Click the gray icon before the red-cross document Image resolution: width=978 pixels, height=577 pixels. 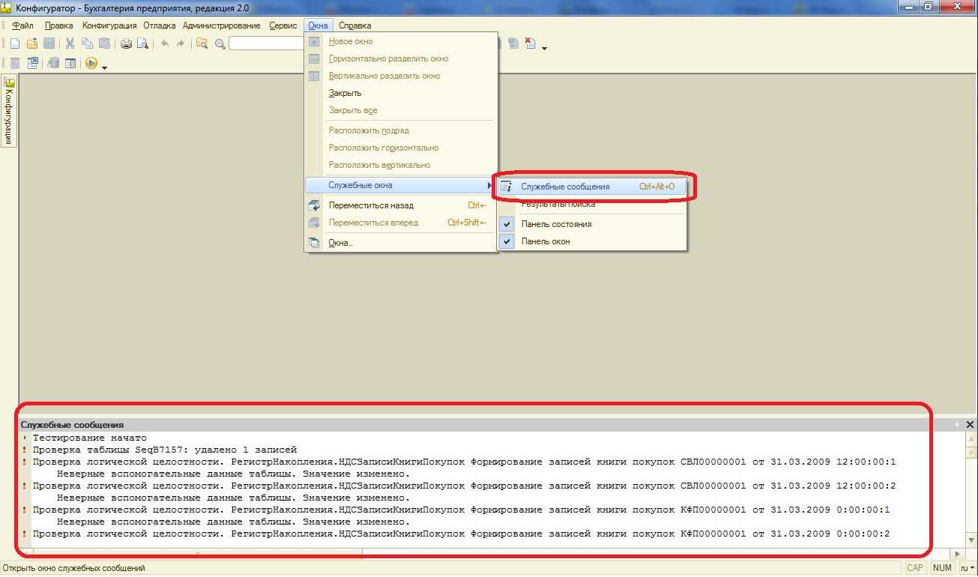point(513,43)
